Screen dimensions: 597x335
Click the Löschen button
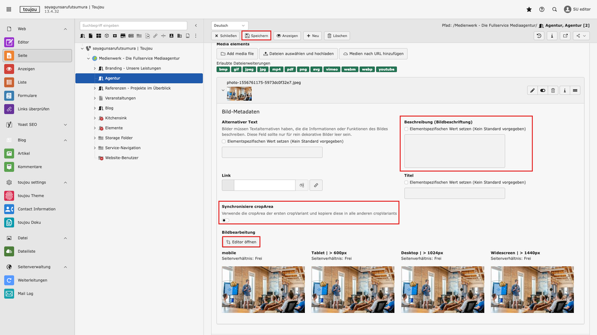click(338, 36)
